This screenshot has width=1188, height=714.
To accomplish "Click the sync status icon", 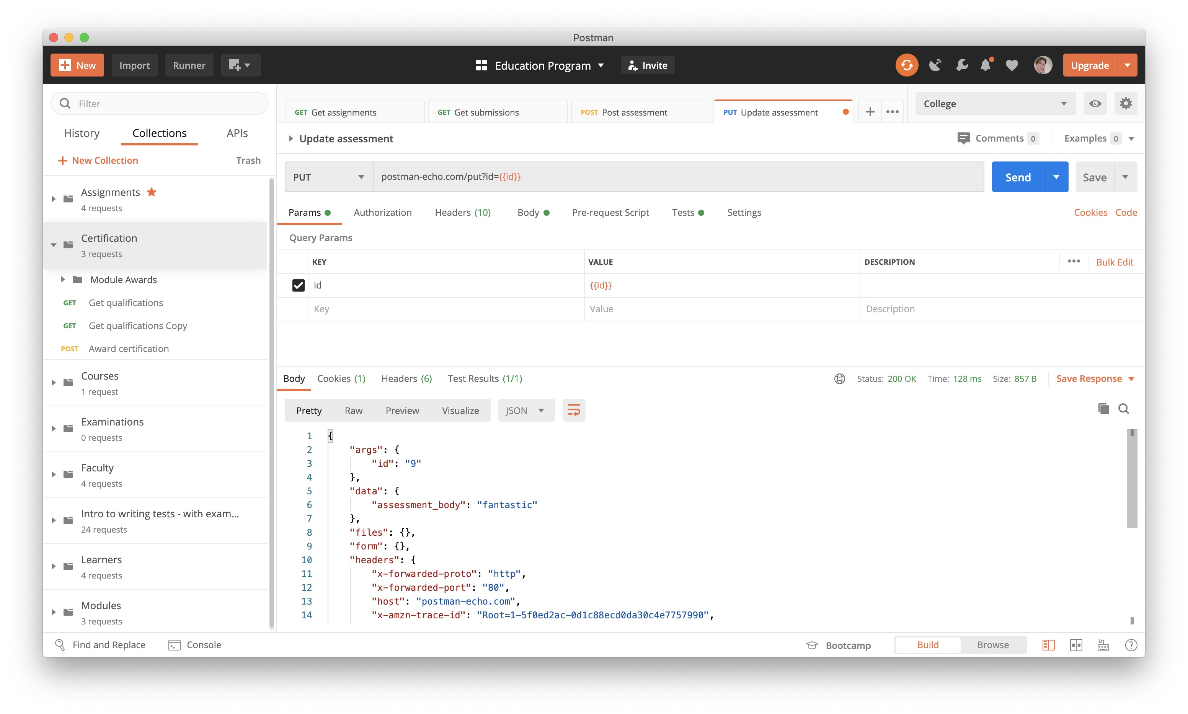I will coord(907,65).
